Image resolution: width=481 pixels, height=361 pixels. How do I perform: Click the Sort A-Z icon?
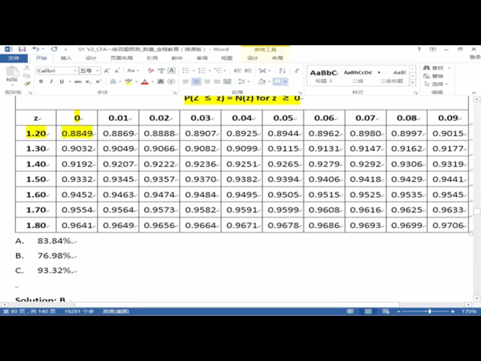[x=282, y=71]
